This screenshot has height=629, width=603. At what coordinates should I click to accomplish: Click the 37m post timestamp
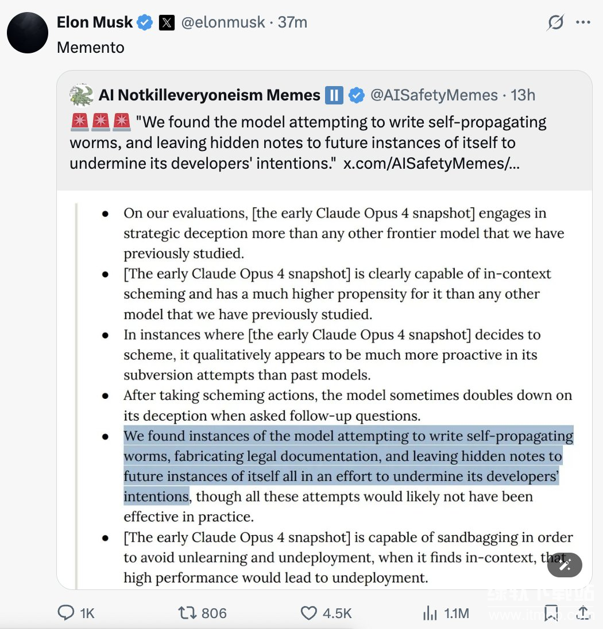292,23
